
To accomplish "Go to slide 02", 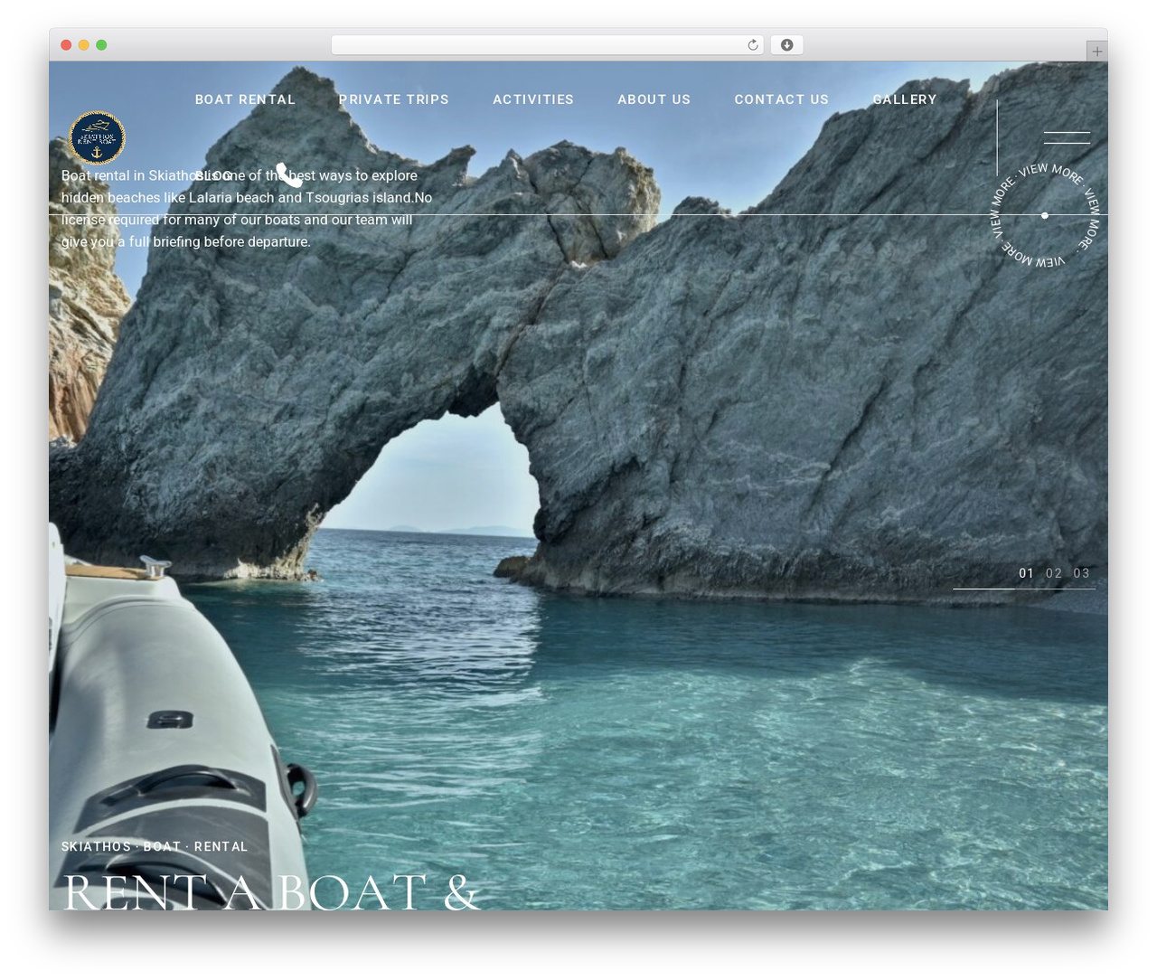I will click(1053, 573).
